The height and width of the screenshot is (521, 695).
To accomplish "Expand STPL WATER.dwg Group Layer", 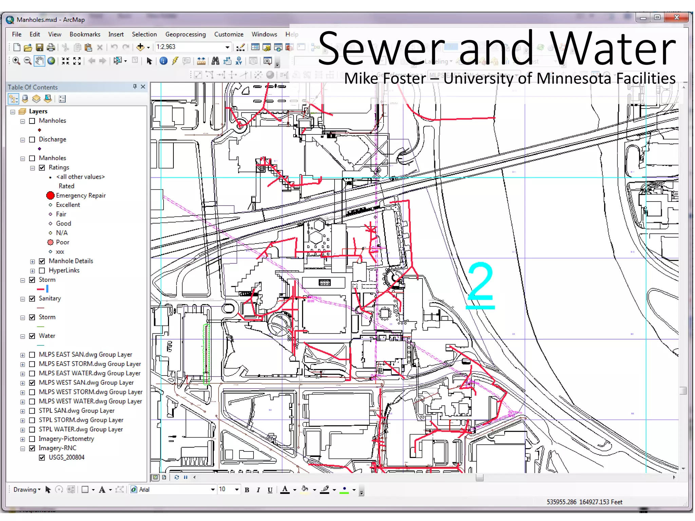I will [x=23, y=430].
